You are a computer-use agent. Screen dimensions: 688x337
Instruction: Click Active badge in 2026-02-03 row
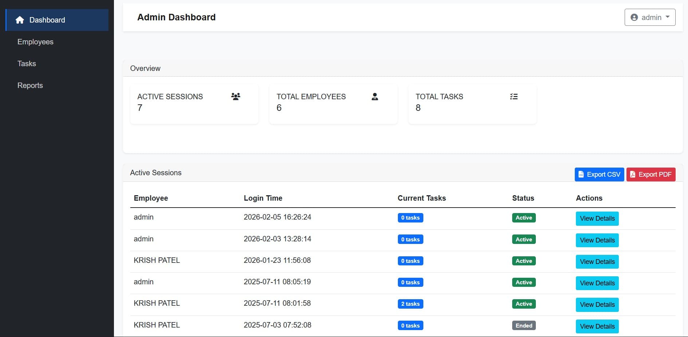524,240
